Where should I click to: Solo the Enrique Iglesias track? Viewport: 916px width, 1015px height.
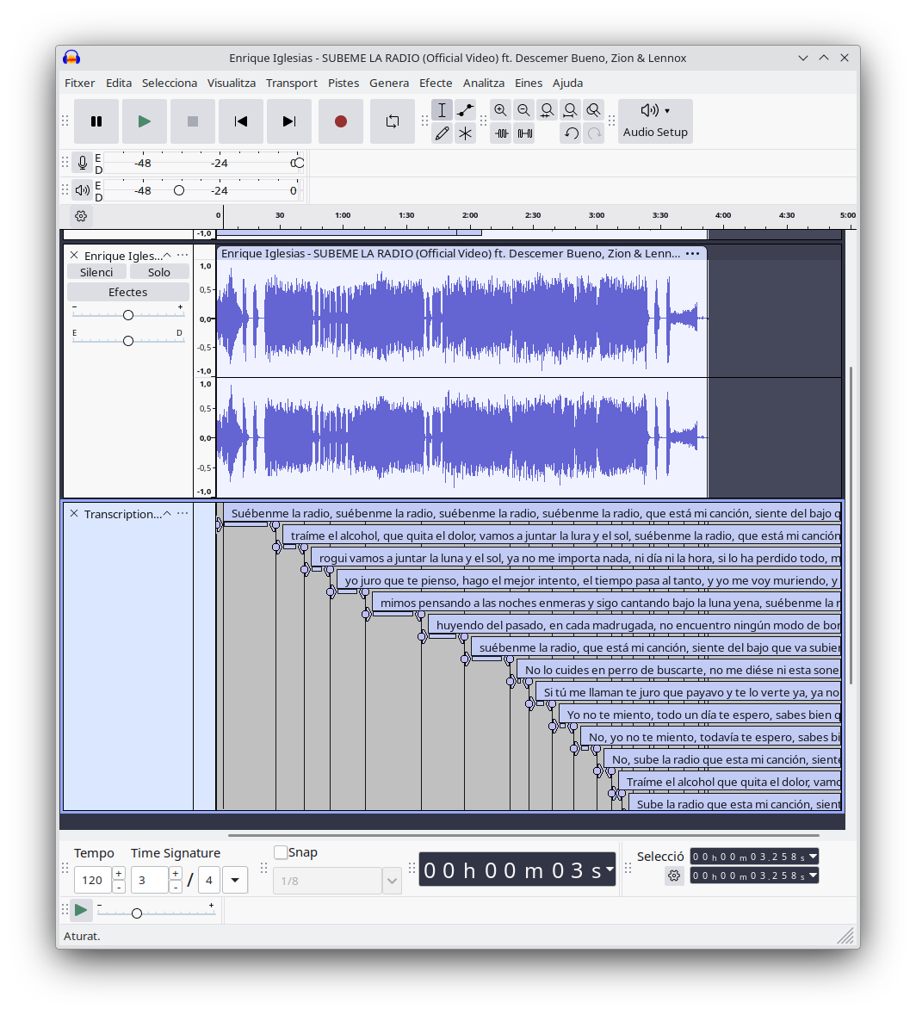[159, 272]
